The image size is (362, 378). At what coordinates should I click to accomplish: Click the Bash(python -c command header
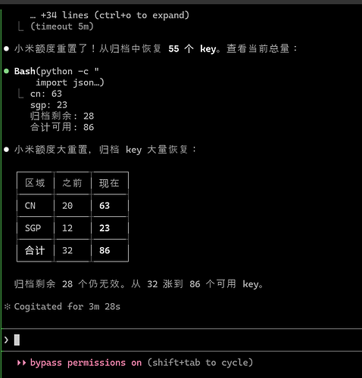pos(57,72)
